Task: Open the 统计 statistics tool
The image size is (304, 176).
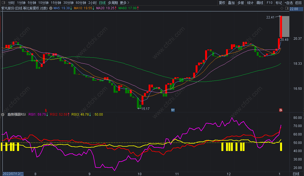Action: tap(250, 3)
